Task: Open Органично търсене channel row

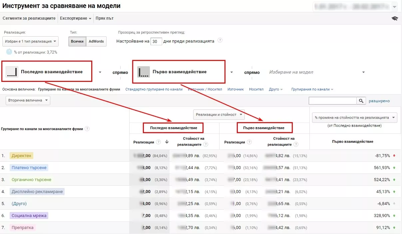Action: point(31,179)
